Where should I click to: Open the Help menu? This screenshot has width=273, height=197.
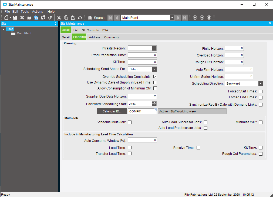click(51, 12)
